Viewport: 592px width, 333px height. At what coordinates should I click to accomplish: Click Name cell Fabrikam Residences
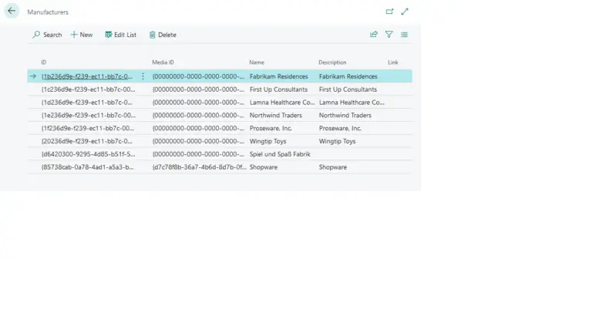click(x=278, y=76)
